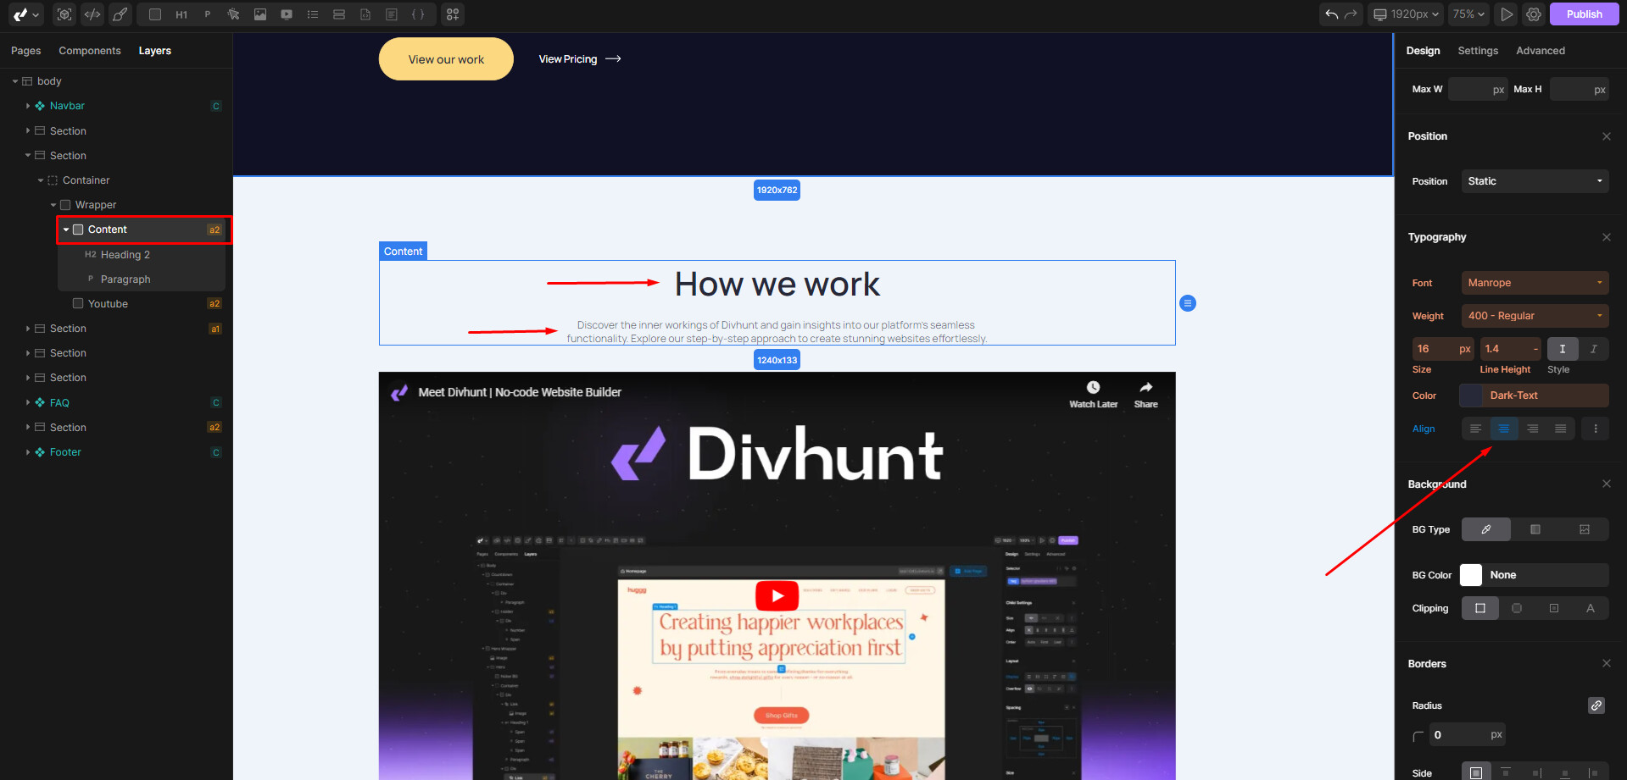Expand the Footer layer

pyautogui.click(x=28, y=452)
